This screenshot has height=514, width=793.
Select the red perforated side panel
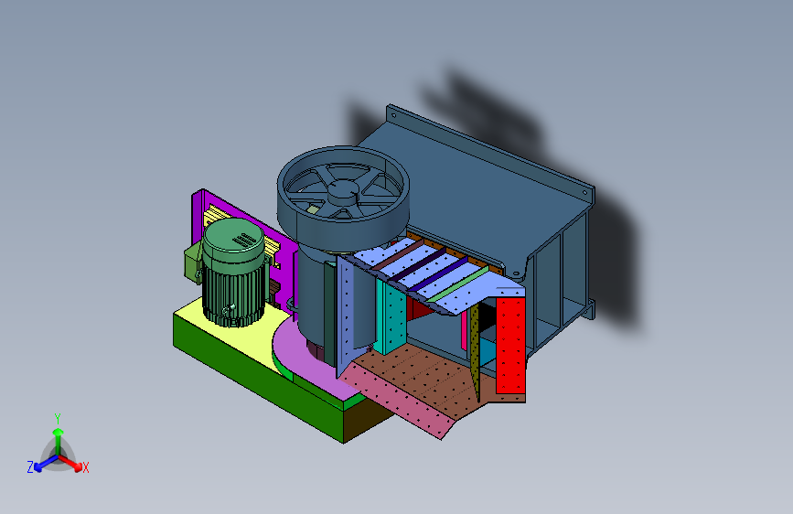(510, 345)
